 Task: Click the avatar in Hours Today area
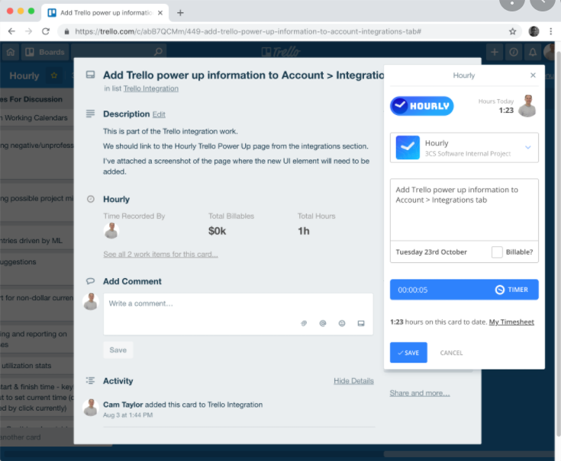527,106
